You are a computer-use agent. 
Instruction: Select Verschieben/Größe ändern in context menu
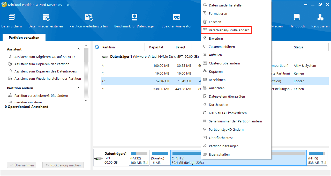[229, 30]
